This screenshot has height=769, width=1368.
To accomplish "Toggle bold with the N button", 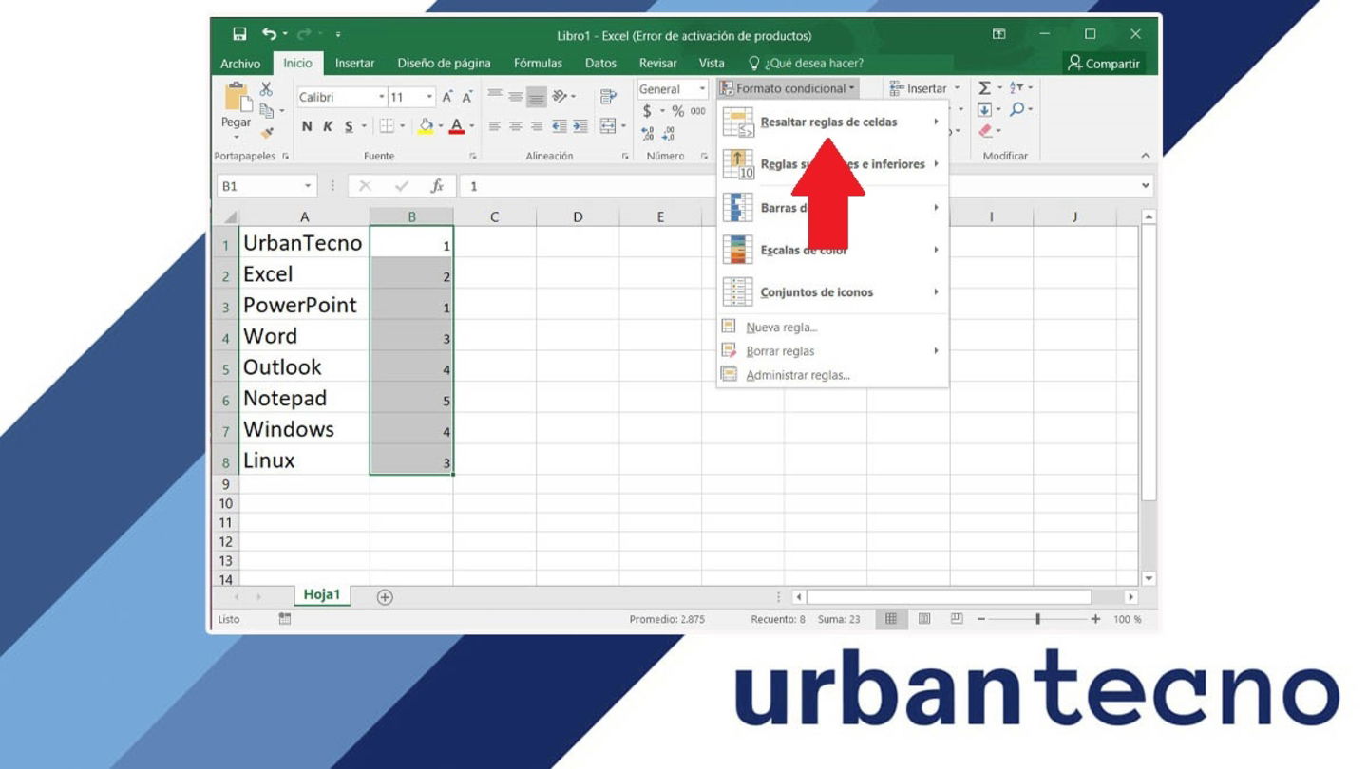I will point(307,126).
